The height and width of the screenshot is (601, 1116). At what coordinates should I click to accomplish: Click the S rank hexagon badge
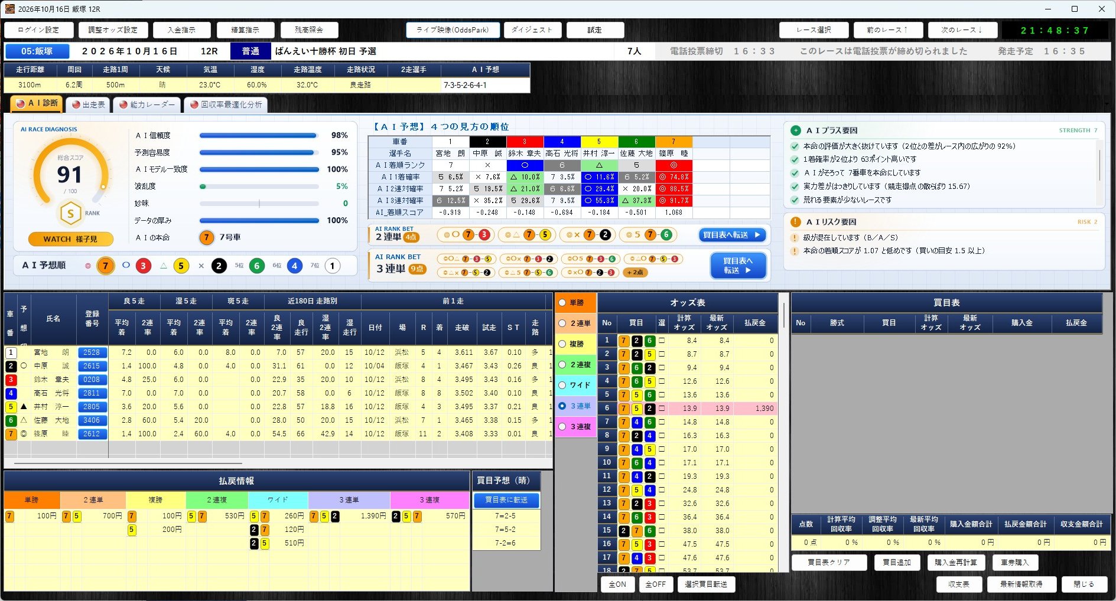70,214
